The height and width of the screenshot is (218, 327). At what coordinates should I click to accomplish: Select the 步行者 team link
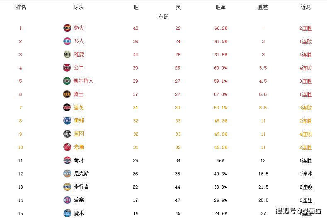[81, 187]
